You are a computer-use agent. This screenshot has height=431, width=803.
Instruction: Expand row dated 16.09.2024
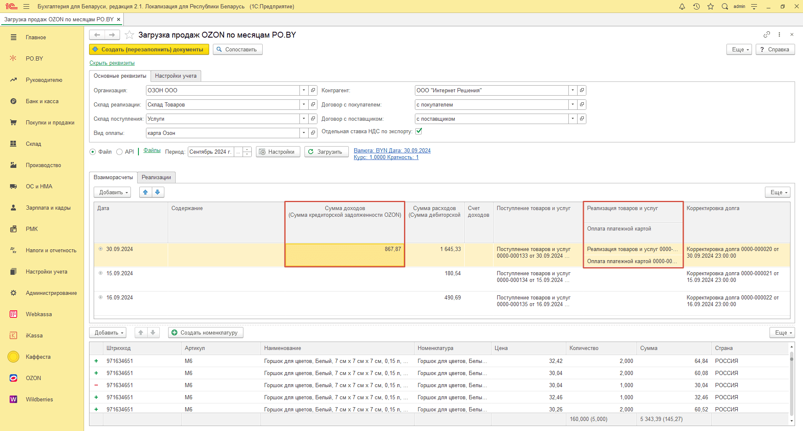point(100,297)
